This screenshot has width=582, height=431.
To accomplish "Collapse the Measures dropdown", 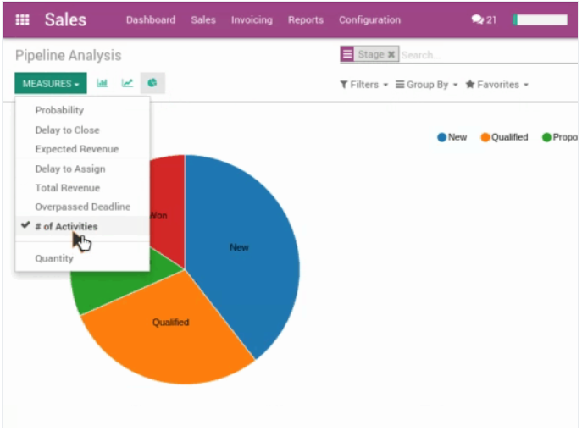I will pyautogui.click(x=50, y=84).
